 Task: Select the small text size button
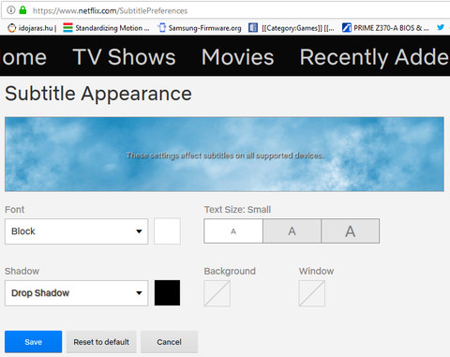point(233,231)
